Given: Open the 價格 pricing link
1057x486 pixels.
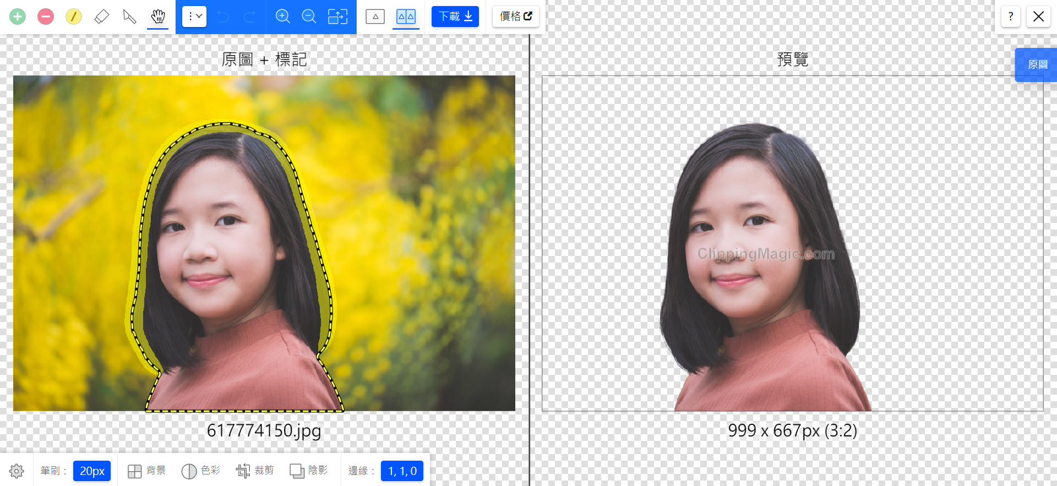Looking at the screenshot, I should pos(516,17).
